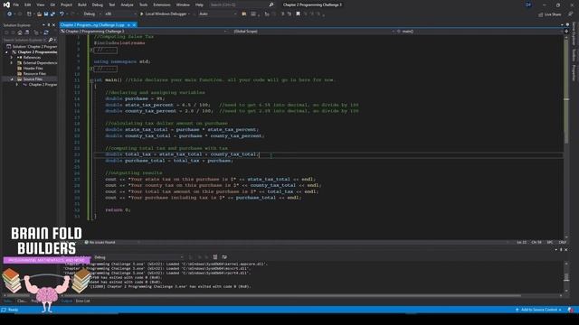Click the Visual Studio logo icon
This screenshot has width=579, height=325.
point(6,5)
